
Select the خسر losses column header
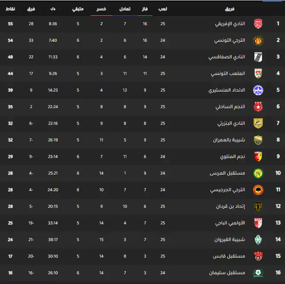click(x=101, y=9)
